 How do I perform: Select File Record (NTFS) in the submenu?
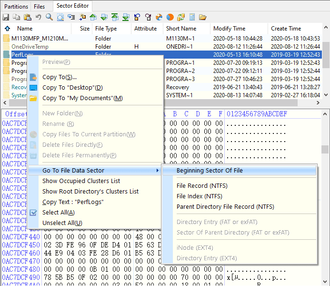[x=199, y=186]
